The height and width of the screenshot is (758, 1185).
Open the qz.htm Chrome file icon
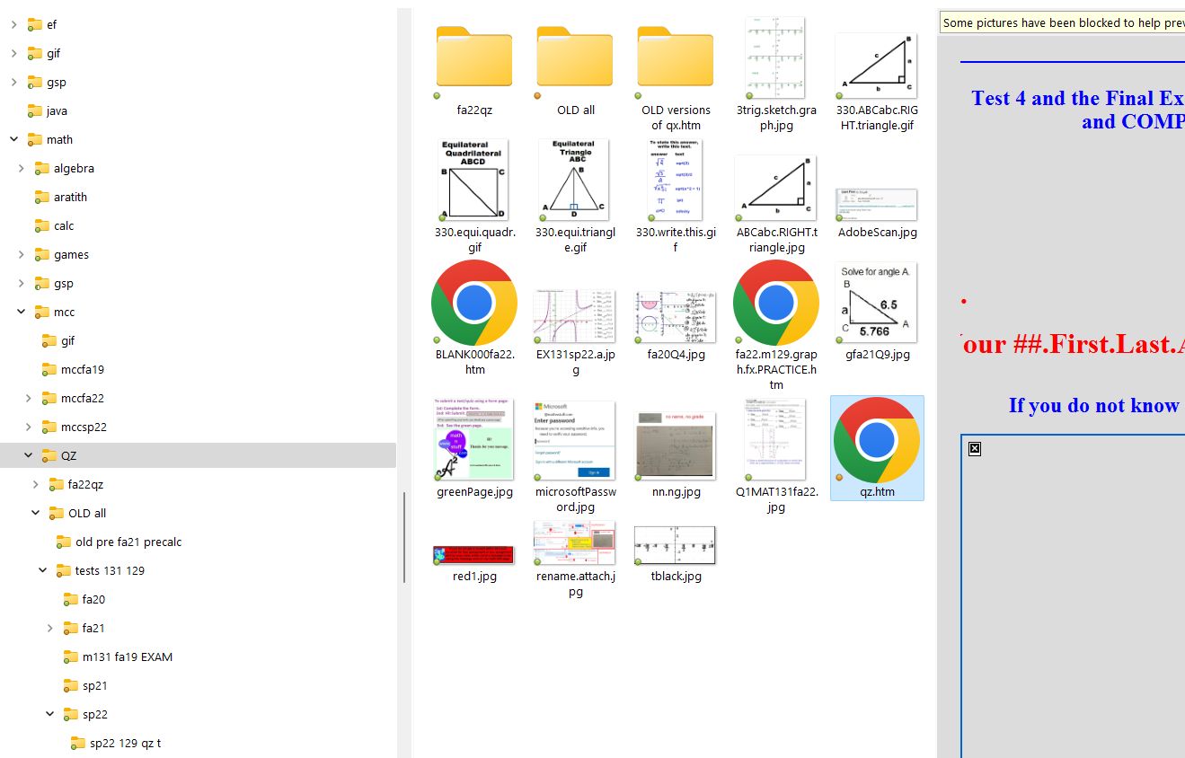tap(876, 440)
